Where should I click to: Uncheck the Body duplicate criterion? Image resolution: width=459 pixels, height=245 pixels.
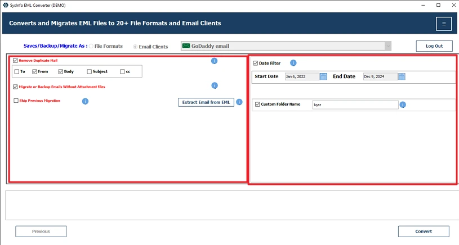tap(61, 71)
